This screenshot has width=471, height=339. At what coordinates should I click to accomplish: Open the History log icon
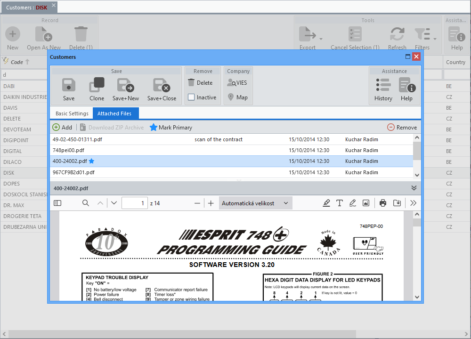(383, 85)
